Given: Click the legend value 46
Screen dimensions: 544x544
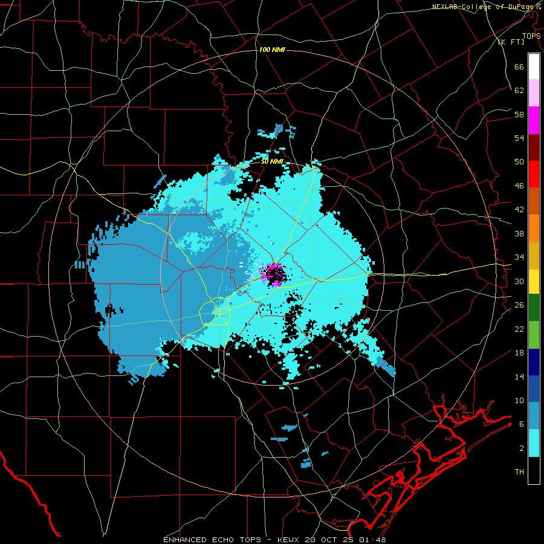Looking at the screenshot, I should point(519,186).
